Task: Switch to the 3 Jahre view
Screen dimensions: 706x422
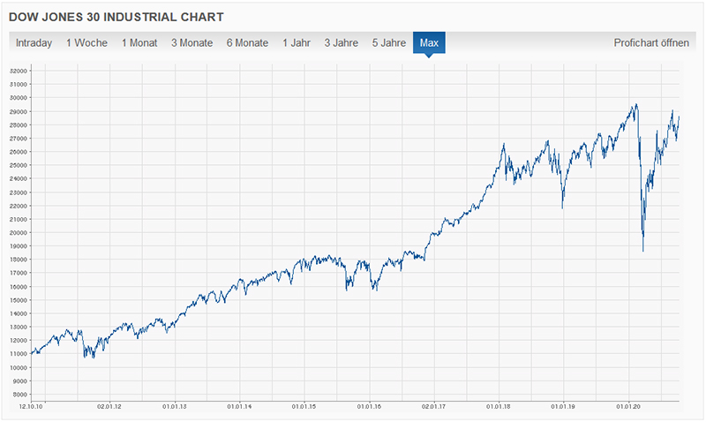Action: 341,42
